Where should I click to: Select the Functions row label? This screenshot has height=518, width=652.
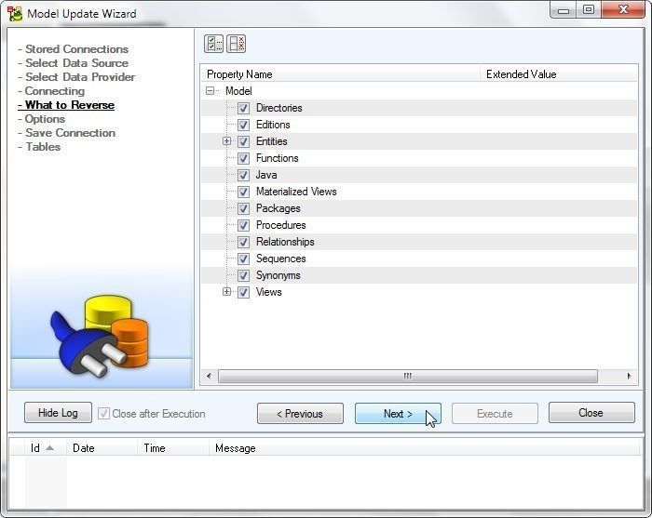pos(277,158)
